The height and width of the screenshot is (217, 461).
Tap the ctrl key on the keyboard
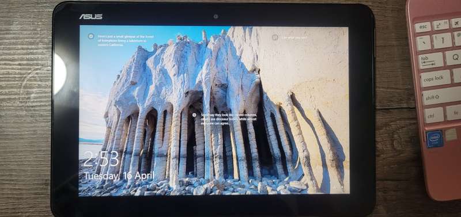434,115
